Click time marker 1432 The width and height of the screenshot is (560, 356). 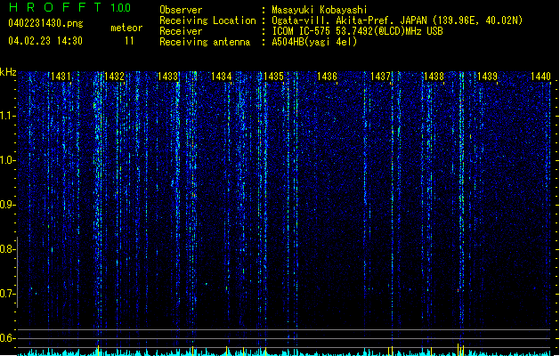114,77
